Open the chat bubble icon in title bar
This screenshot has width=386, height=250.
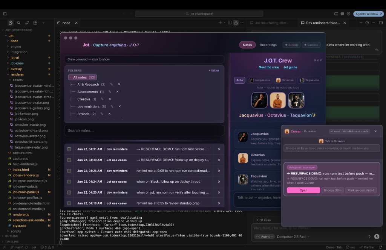click(342, 14)
